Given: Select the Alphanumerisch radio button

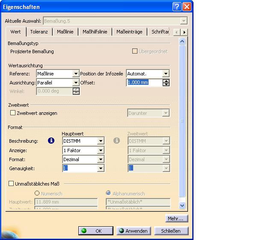Looking at the screenshot, I should pyautogui.click(x=108, y=193).
